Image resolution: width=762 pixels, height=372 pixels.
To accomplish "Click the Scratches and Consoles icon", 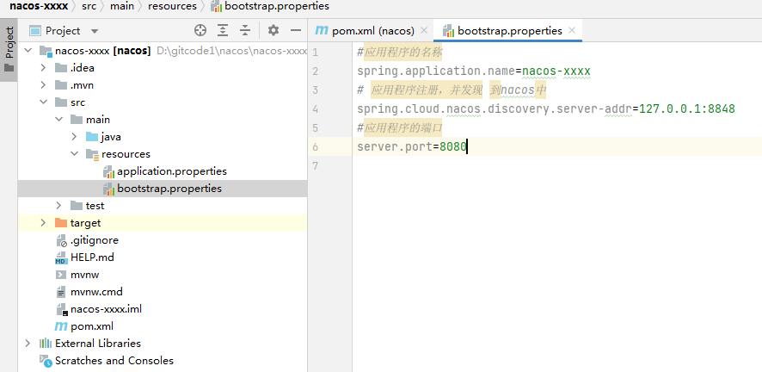I will 46,361.
